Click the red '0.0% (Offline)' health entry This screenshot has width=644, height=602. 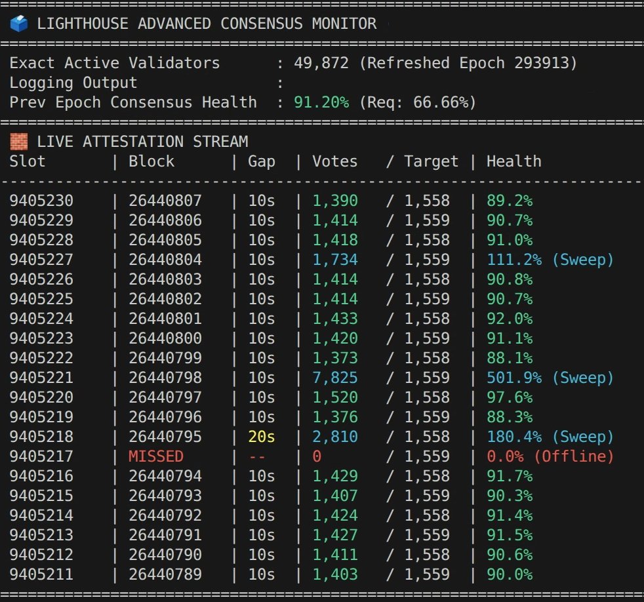coord(550,456)
